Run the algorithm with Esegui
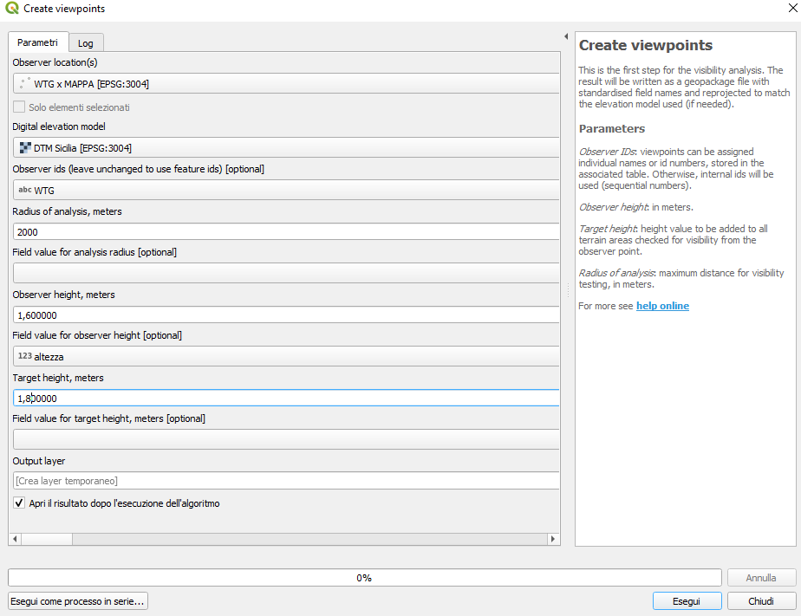The image size is (801, 616). [x=687, y=601]
